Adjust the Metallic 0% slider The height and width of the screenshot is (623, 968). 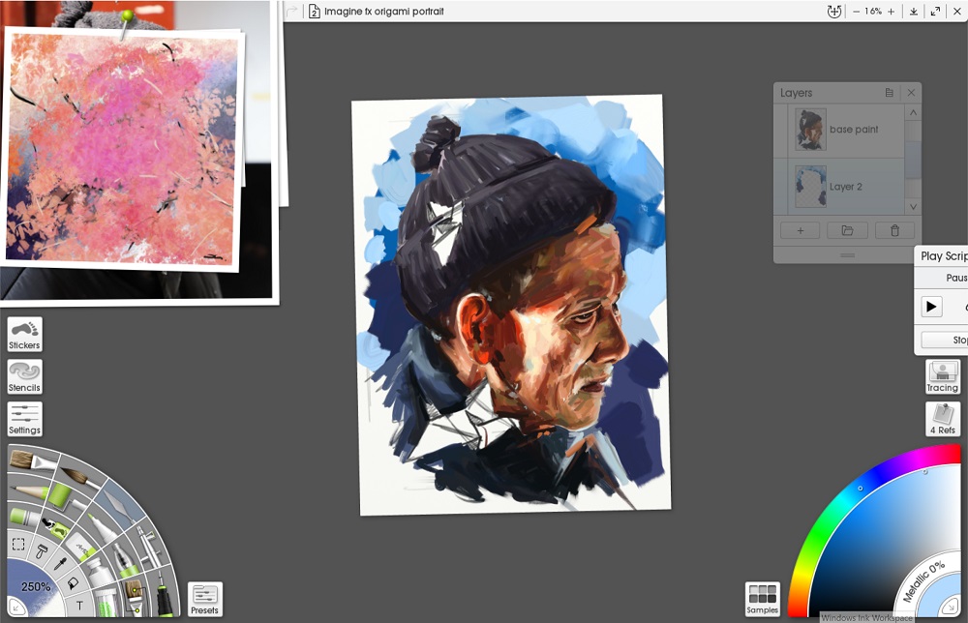coord(923,581)
